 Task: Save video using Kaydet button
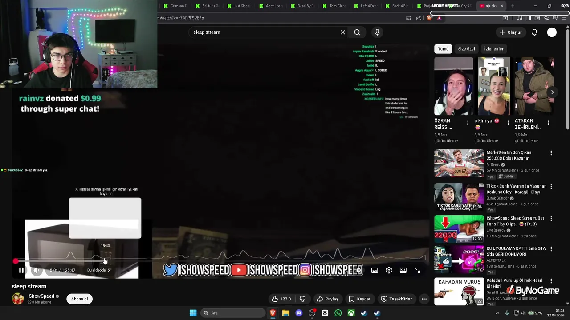359,299
